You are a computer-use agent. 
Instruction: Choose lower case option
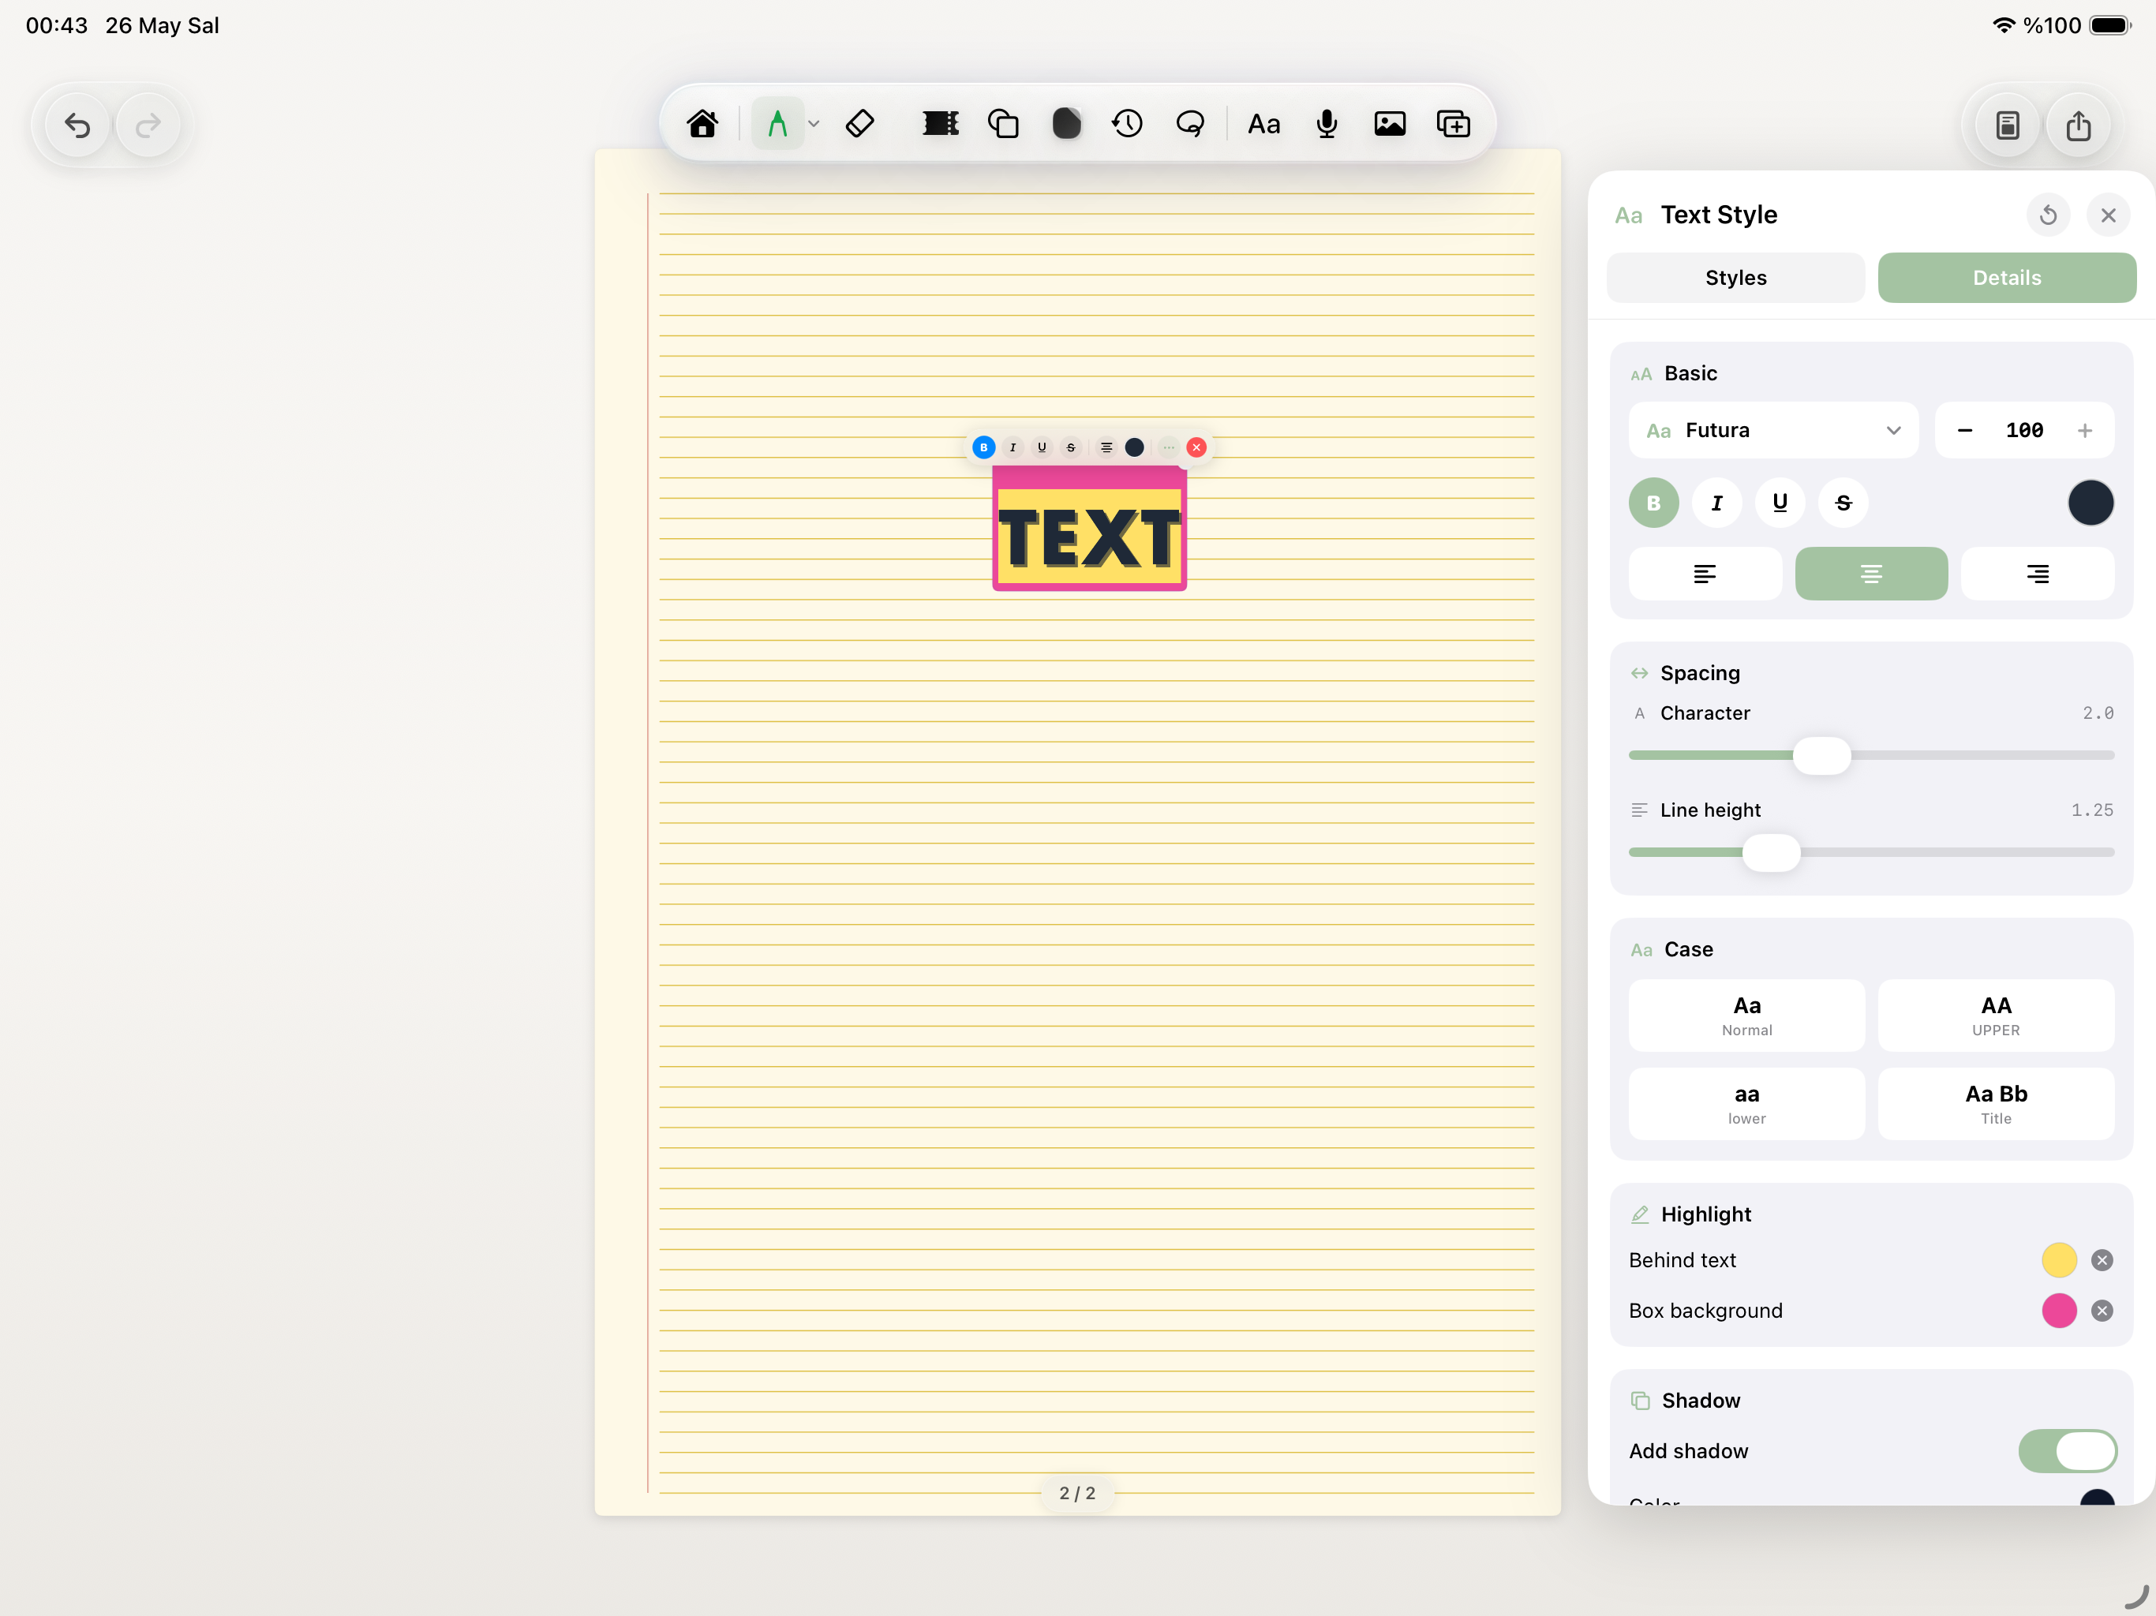coord(1746,1105)
